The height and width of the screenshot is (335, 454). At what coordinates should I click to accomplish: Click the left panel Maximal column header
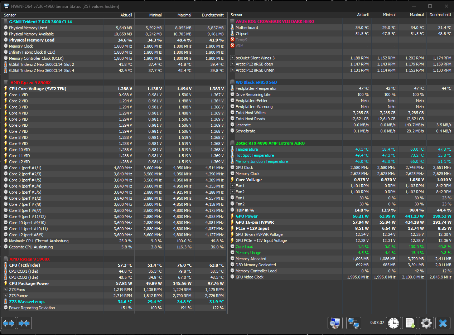click(x=179, y=15)
